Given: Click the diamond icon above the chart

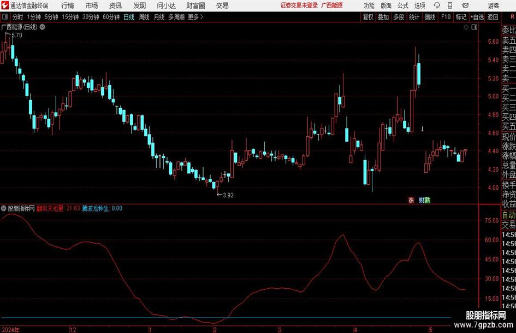Looking at the screenshot, I should [x=466, y=27].
